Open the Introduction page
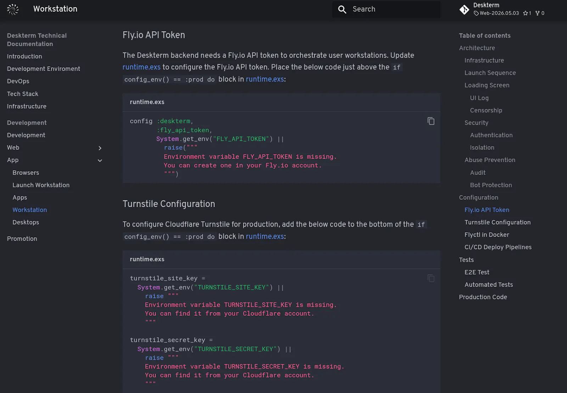The height and width of the screenshot is (393, 567). pyautogui.click(x=24, y=56)
